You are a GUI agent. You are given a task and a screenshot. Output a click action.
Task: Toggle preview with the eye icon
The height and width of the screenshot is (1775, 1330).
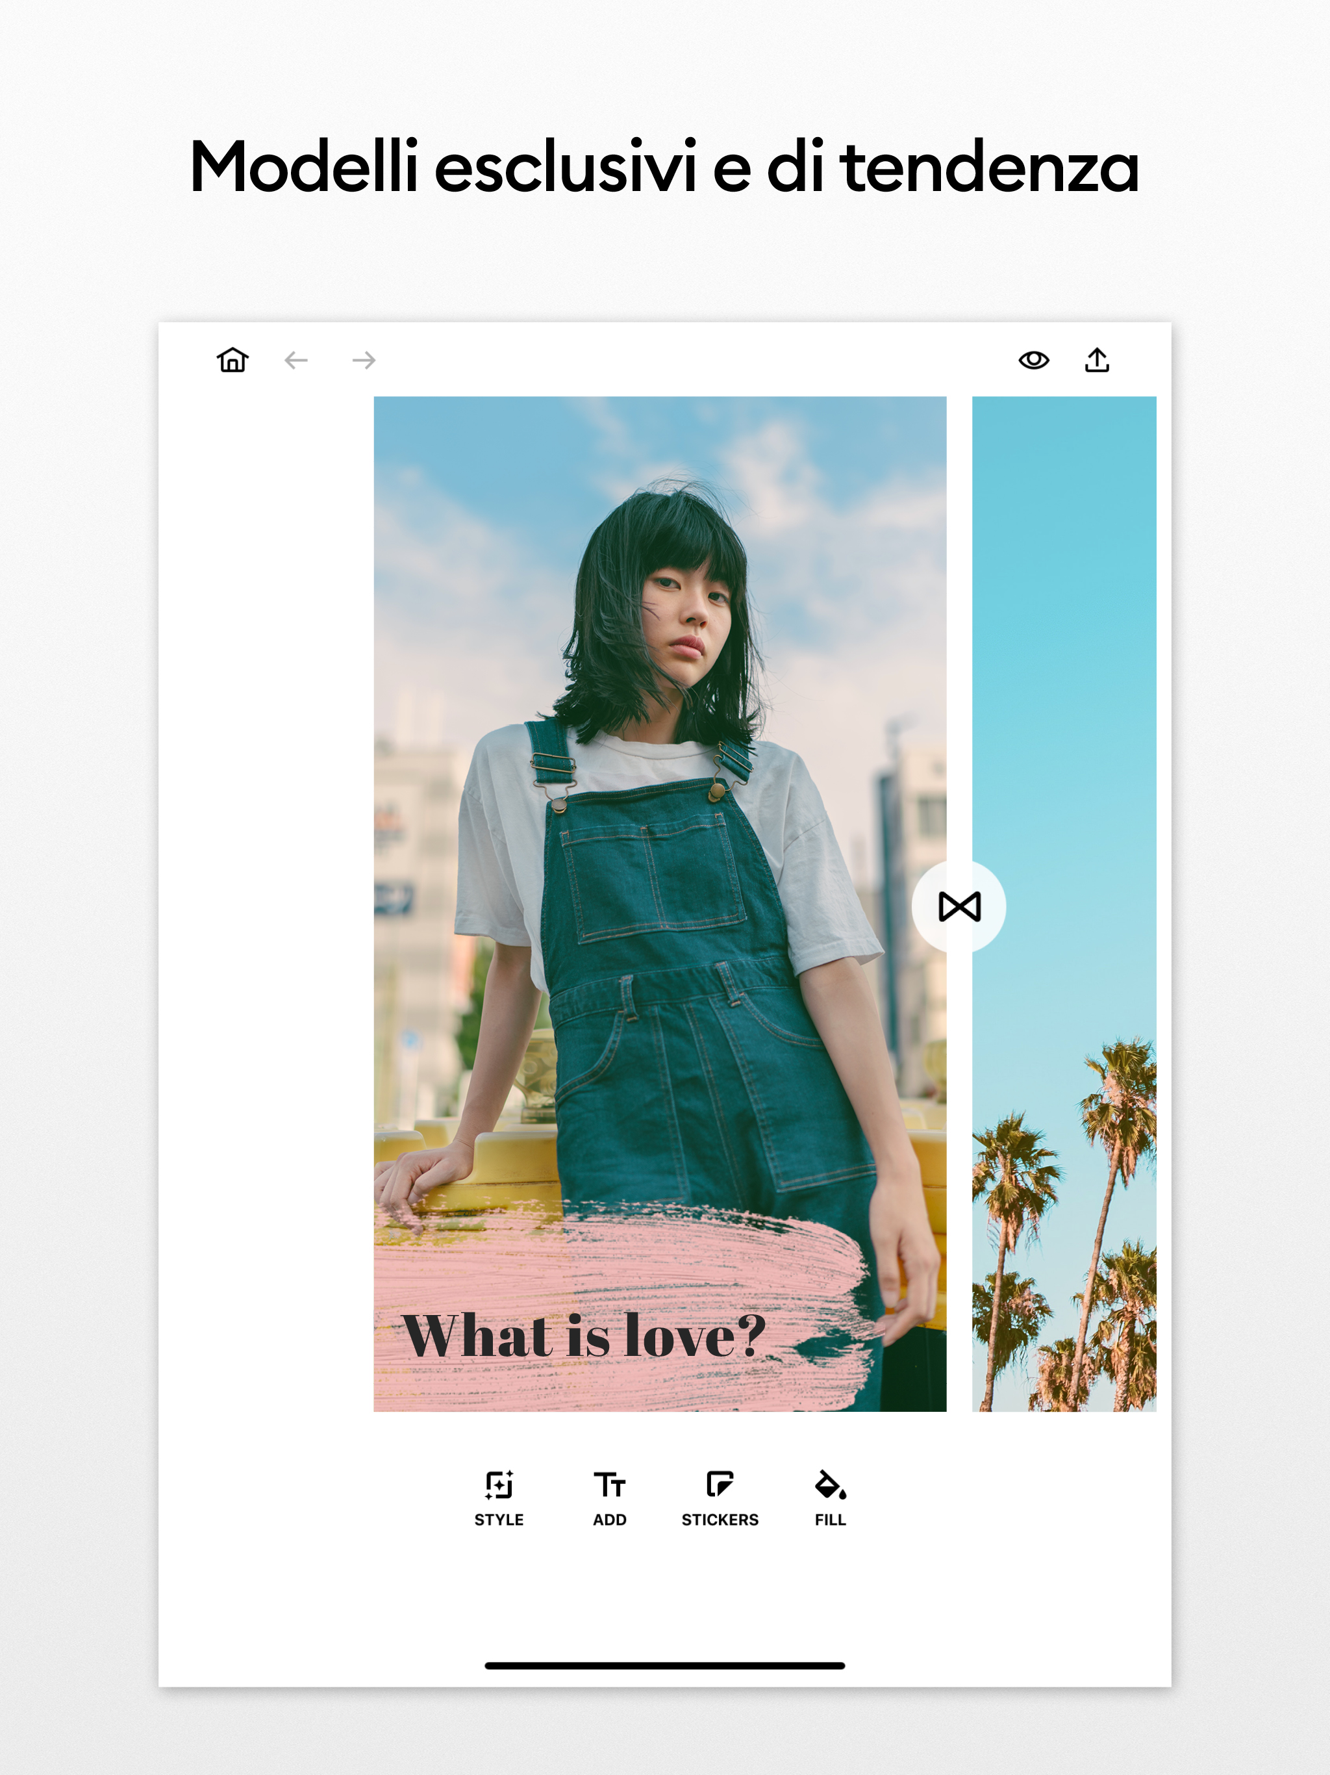1033,361
